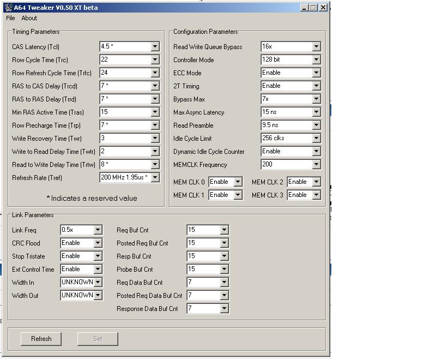Click the 'Configuration Parameters' group label
This screenshot has width=436, height=359.
pyautogui.click(x=205, y=32)
